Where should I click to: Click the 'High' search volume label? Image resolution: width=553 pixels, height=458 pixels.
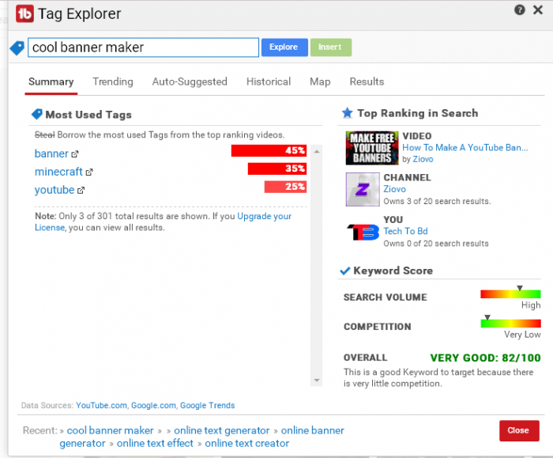click(x=531, y=305)
